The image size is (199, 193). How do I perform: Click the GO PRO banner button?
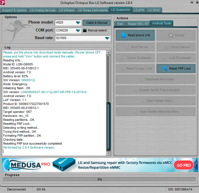[183, 165]
